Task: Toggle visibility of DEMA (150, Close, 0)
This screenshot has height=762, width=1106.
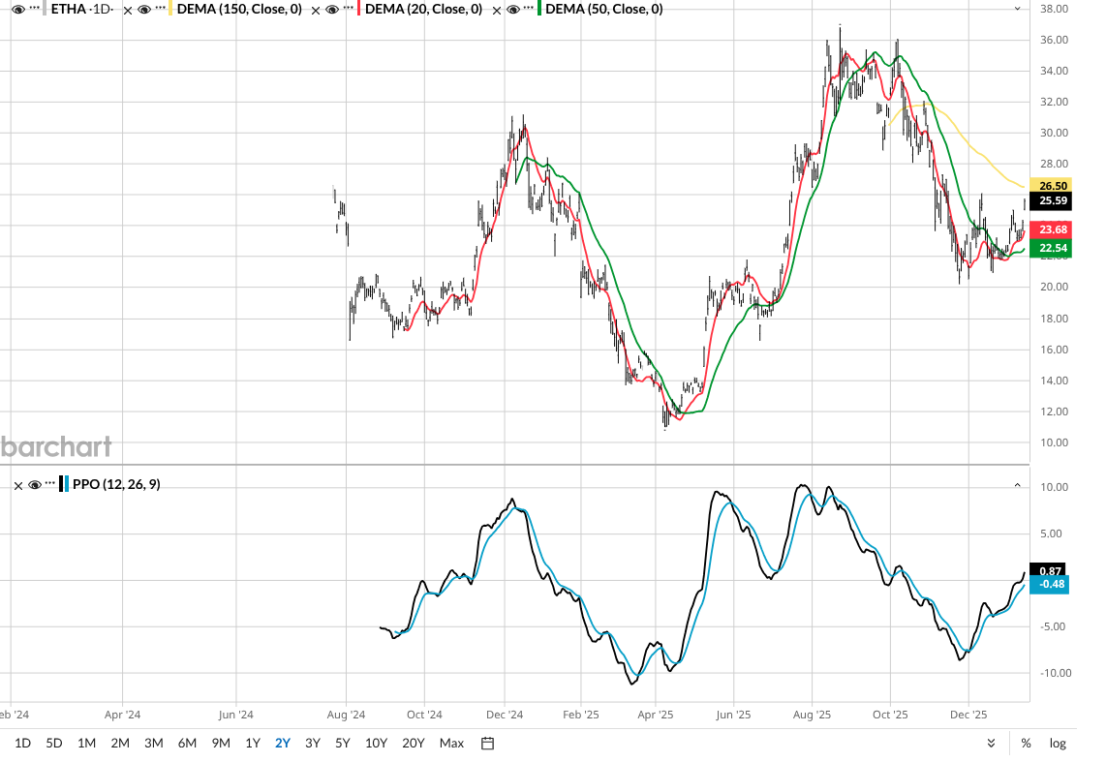Action: point(143,9)
